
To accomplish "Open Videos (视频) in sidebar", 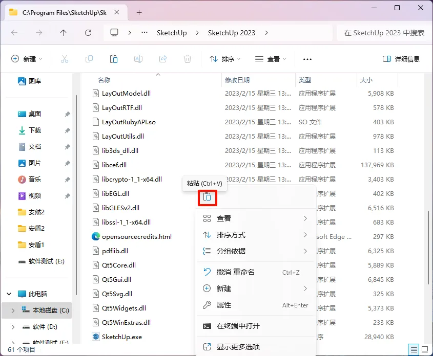I will pos(30,195).
